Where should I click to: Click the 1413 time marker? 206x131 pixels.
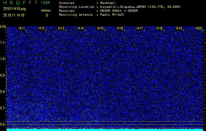pos(61,28)
